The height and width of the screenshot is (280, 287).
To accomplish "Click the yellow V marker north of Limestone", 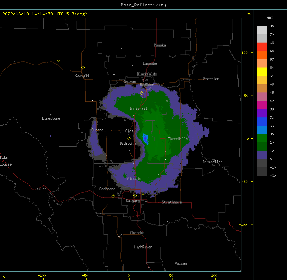I will (58, 61).
